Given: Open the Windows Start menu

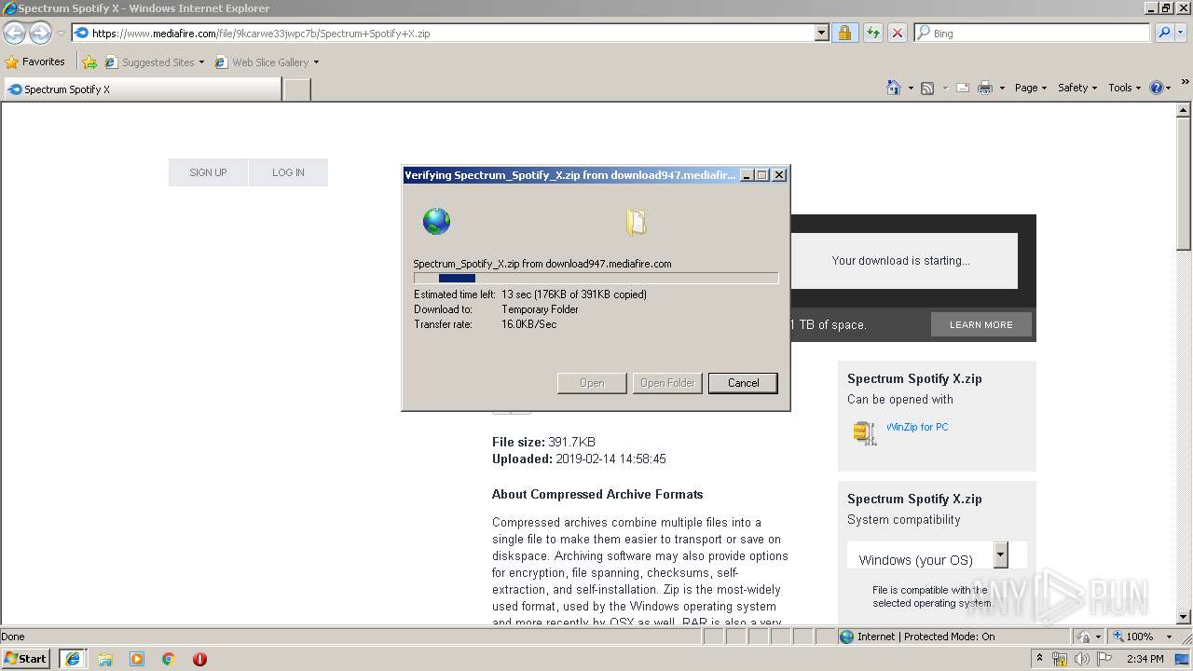Looking at the screenshot, I should click(x=26, y=658).
